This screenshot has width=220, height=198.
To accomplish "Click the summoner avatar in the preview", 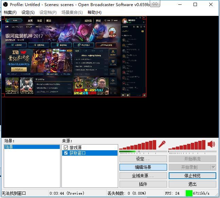I will [125, 21].
